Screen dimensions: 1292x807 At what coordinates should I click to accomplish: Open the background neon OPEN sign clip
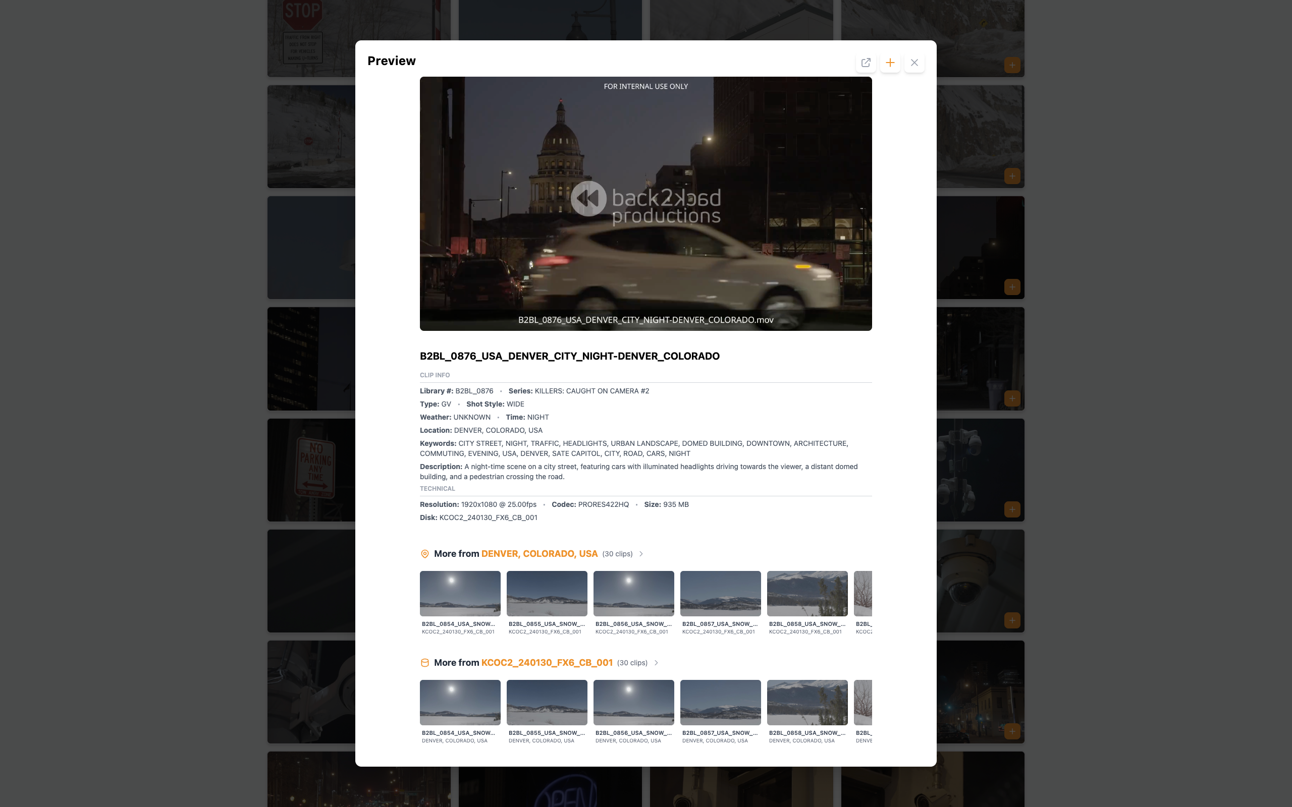click(x=550, y=786)
